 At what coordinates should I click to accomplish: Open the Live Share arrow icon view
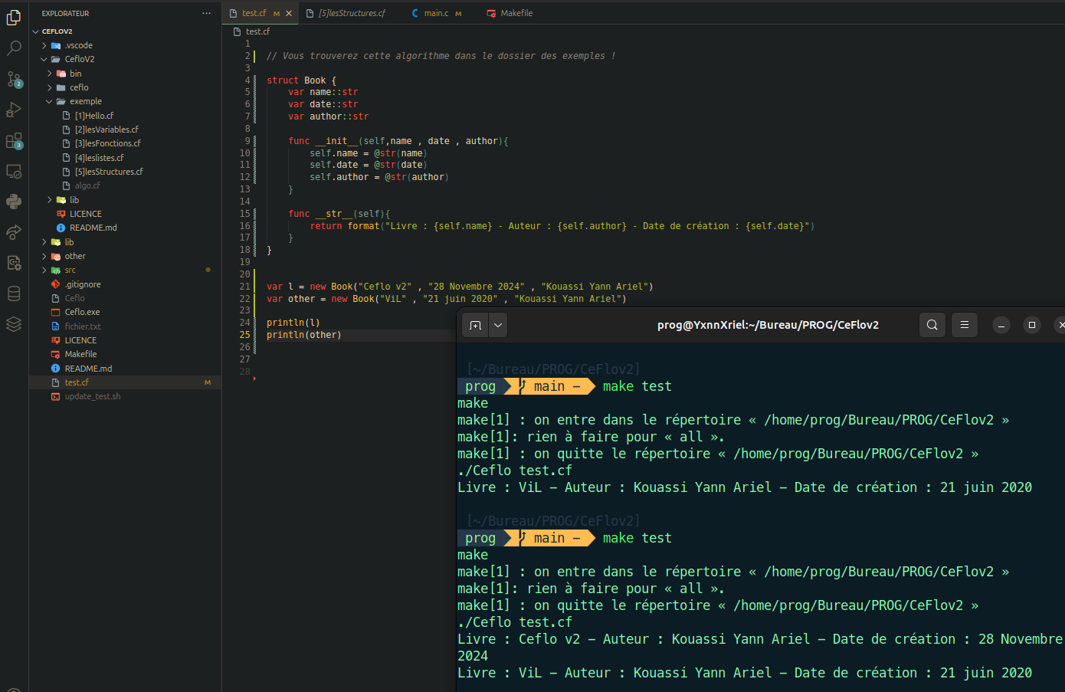pos(14,232)
